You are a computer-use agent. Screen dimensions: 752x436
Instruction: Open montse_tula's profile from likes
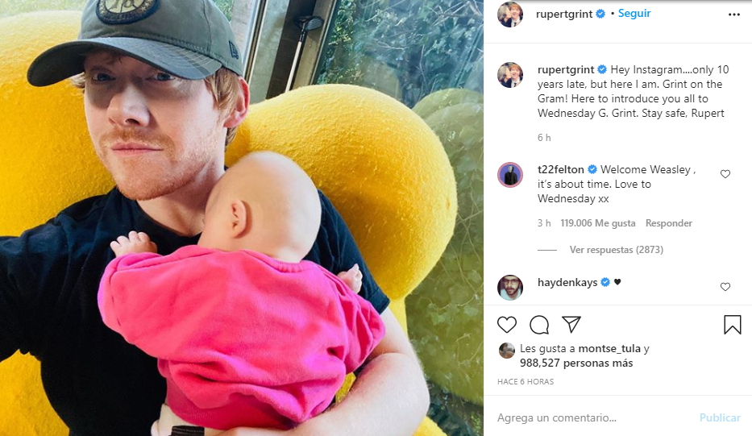tap(609, 349)
